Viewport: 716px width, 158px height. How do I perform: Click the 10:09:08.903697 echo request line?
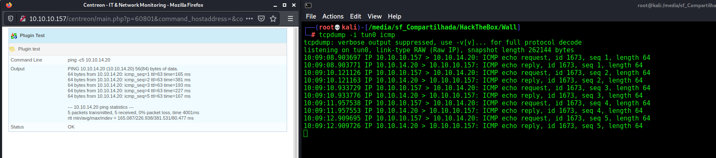477,58
